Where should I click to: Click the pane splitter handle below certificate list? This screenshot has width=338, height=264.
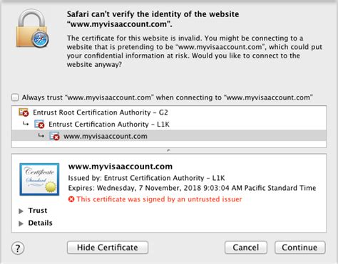tap(169, 150)
